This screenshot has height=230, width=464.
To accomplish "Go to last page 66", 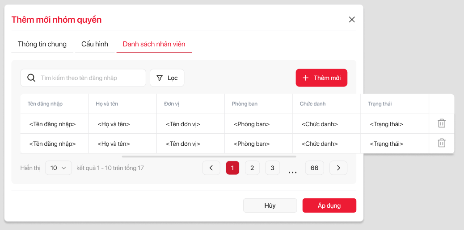I will click(x=314, y=168).
